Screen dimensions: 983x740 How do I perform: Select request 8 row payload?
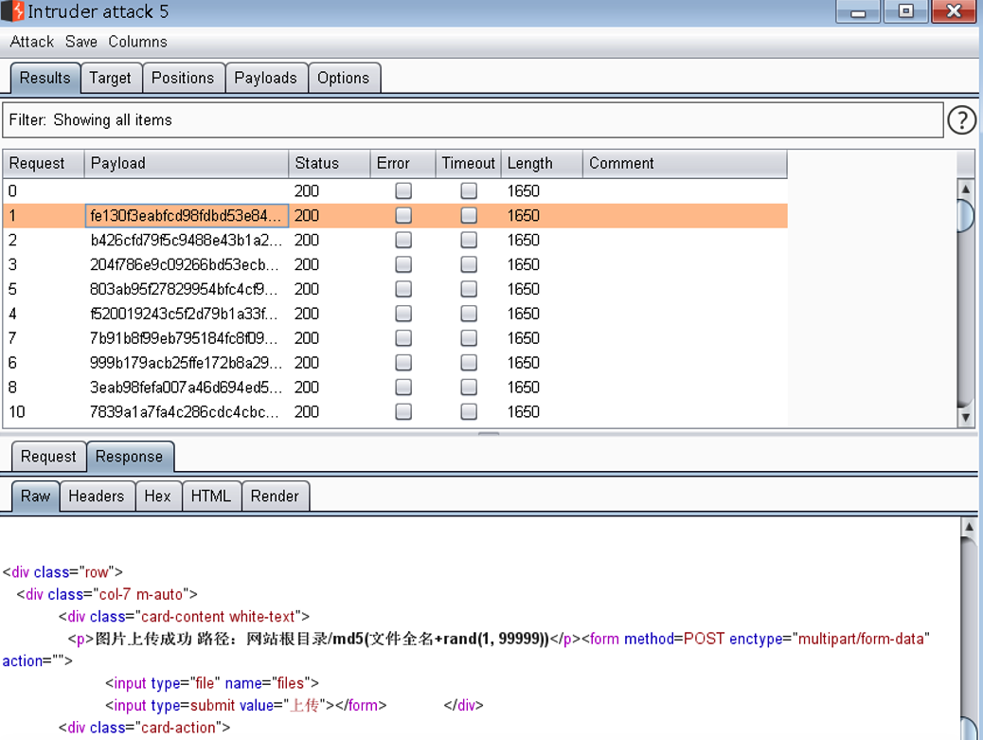click(x=186, y=388)
